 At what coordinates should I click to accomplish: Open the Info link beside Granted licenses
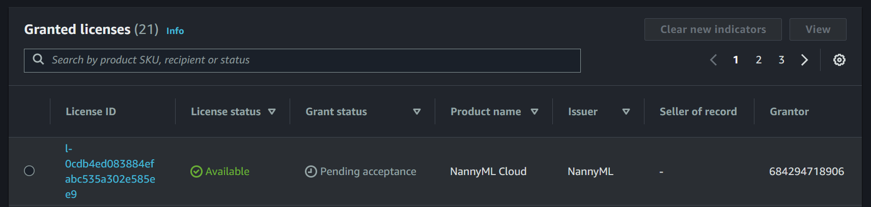(175, 31)
